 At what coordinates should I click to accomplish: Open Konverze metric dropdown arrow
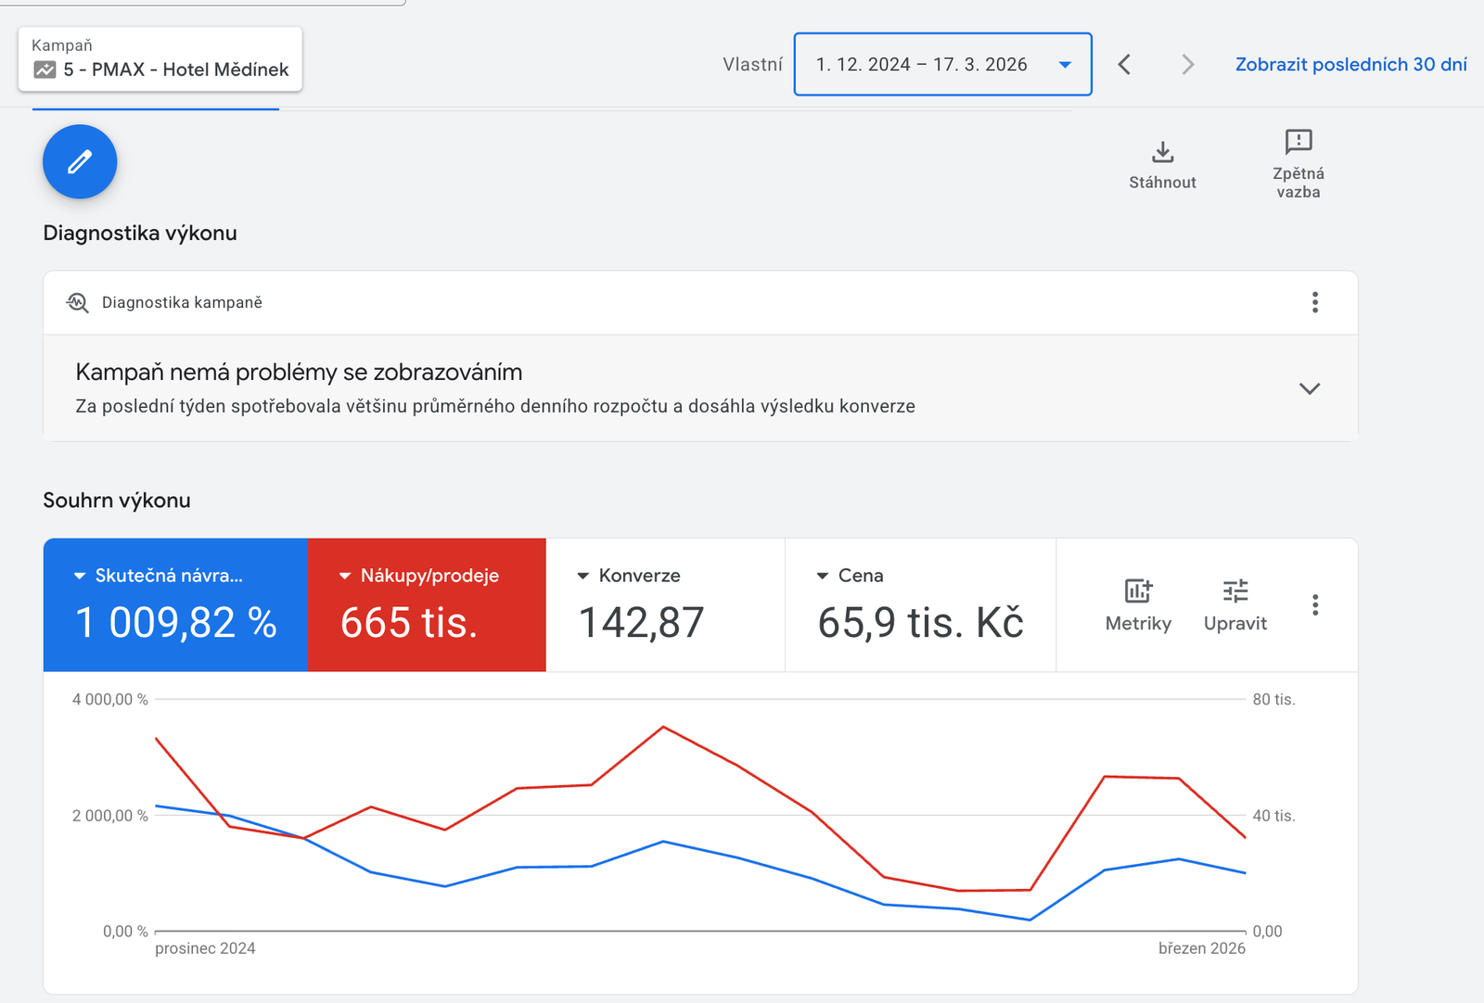tap(583, 576)
